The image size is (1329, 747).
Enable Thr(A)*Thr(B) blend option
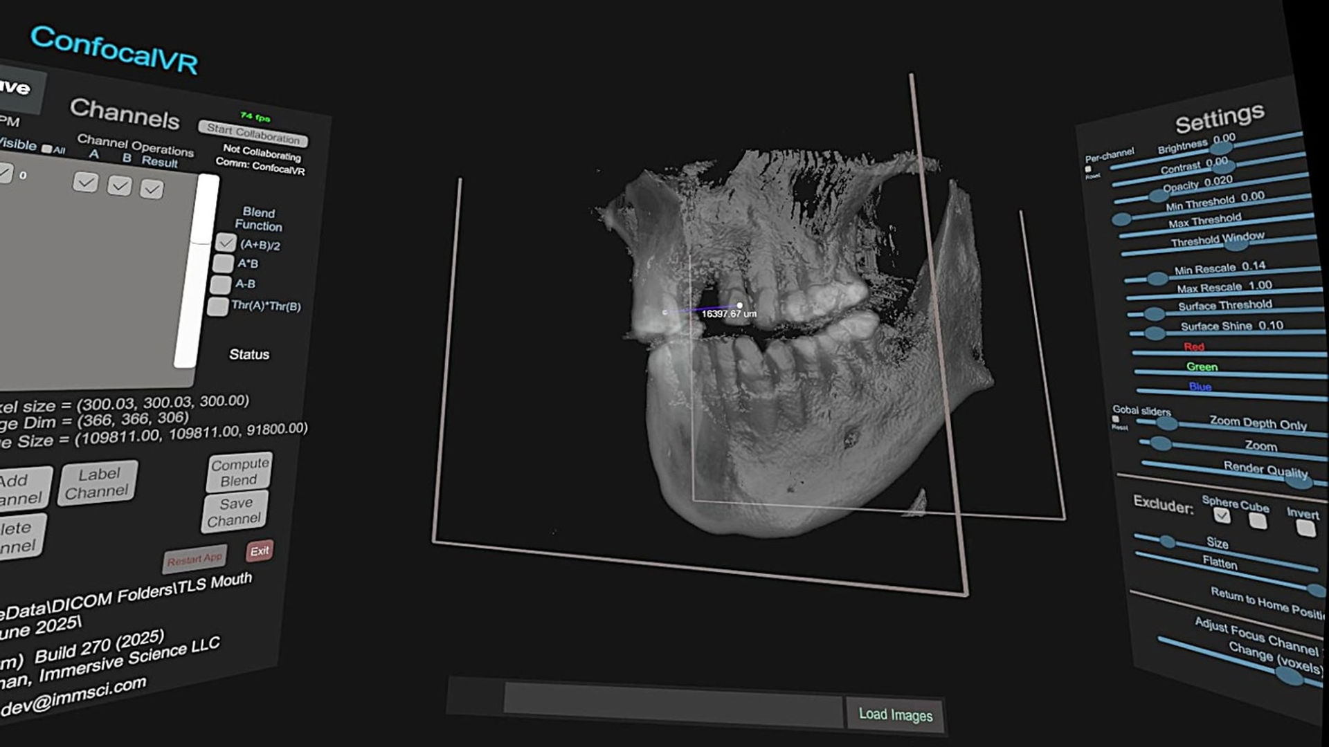218,306
